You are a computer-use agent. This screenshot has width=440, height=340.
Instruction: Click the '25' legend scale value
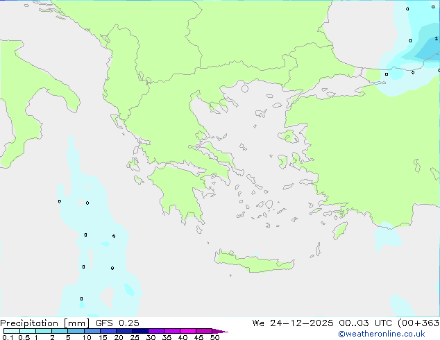135,337
